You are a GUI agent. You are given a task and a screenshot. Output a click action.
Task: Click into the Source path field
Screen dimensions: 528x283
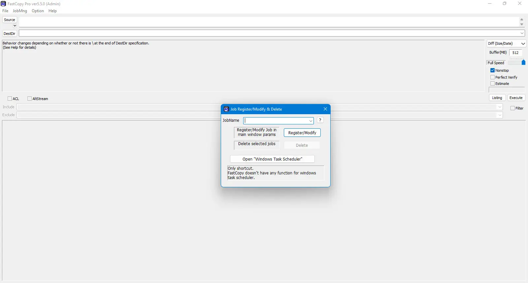point(269,22)
